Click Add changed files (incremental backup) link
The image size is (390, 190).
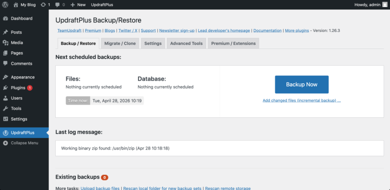point(302,100)
